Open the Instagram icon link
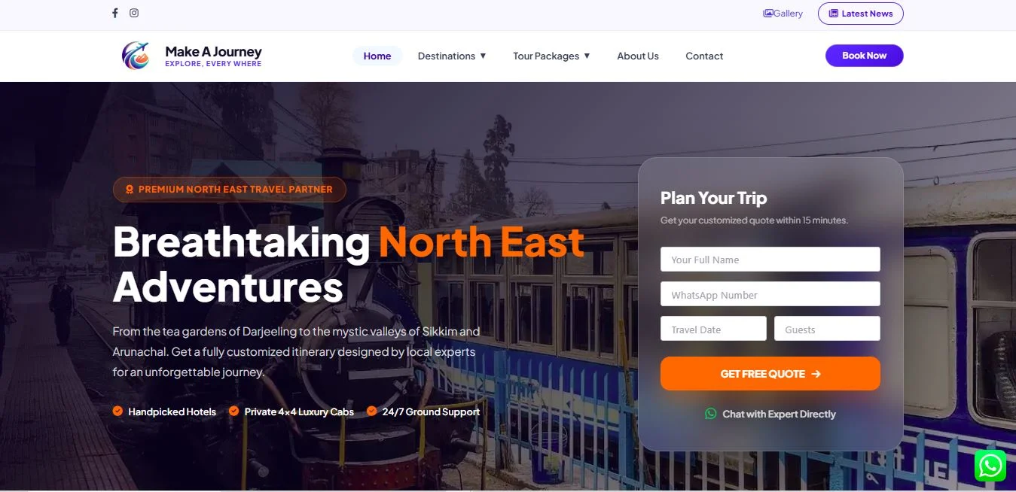Viewport: 1016px width, 492px height. 134,13
